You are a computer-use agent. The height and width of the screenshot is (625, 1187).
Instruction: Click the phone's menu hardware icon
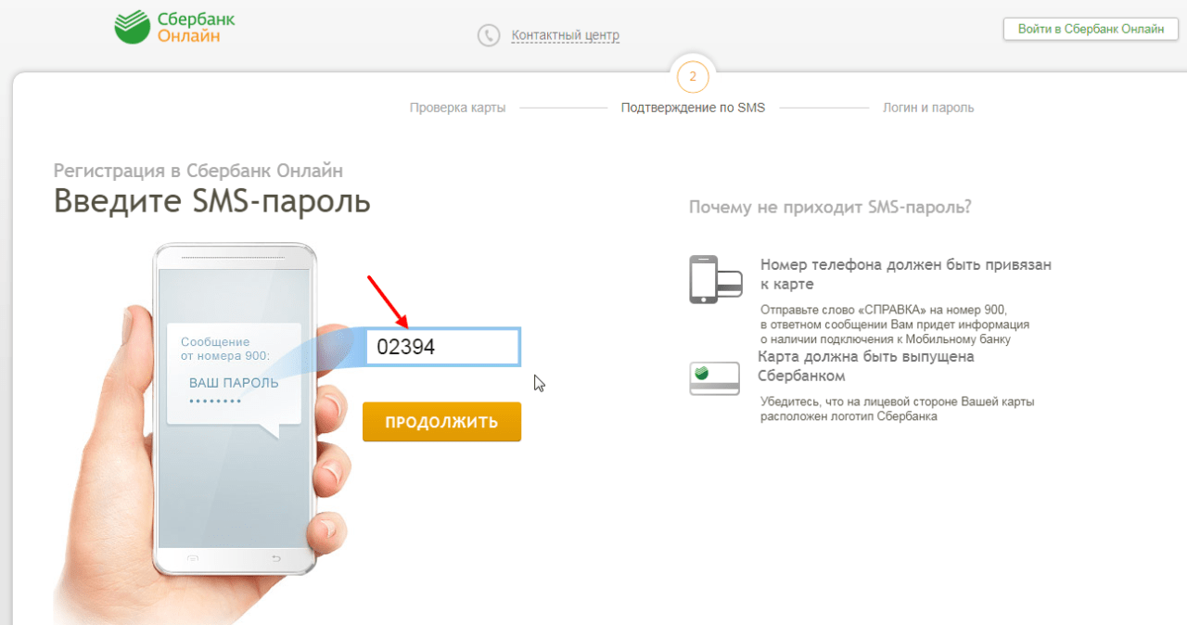(x=193, y=558)
